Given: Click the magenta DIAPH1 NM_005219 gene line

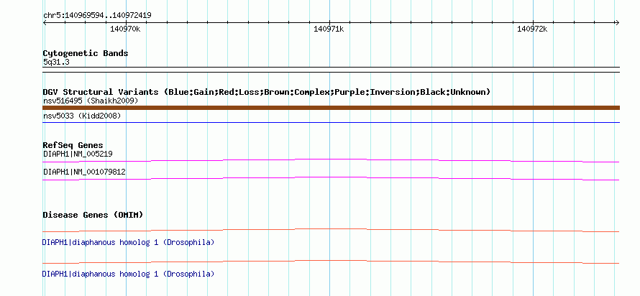Looking at the screenshot, I should [331, 160].
